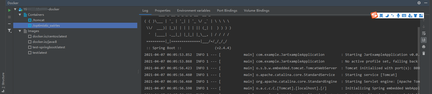Click the ':: Spring Boot ::' banner text

tap(164, 48)
